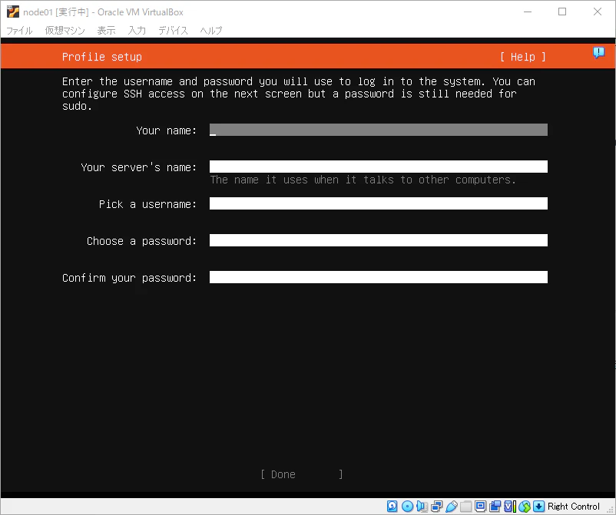Focus the Your server's name field

(x=379, y=167)
